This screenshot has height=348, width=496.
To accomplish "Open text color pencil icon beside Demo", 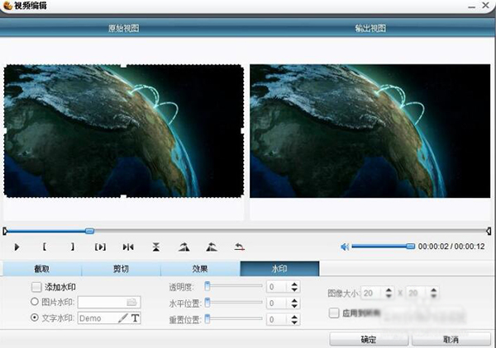I will (x=122, y=318).
